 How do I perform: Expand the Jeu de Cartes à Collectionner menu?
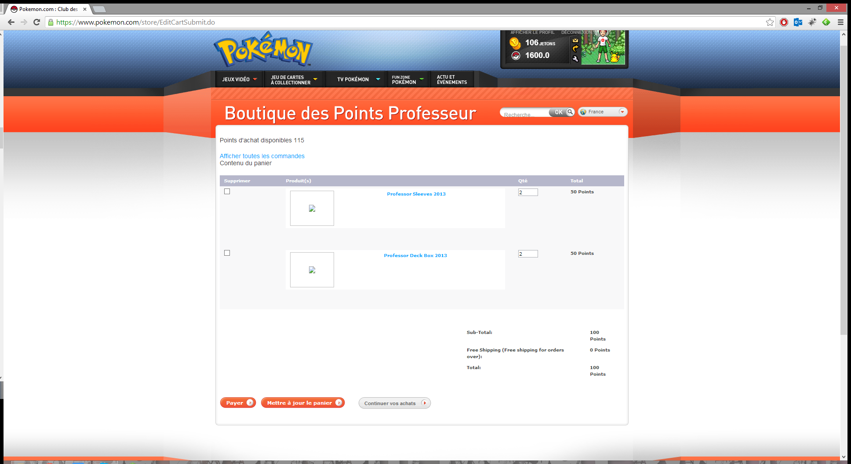294,80
